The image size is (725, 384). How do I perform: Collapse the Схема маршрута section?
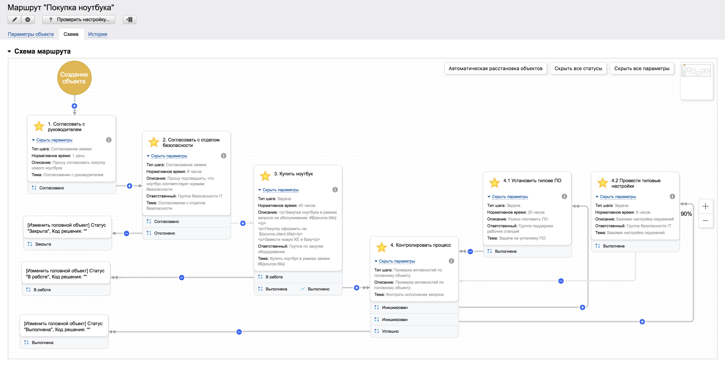[9, 51]
